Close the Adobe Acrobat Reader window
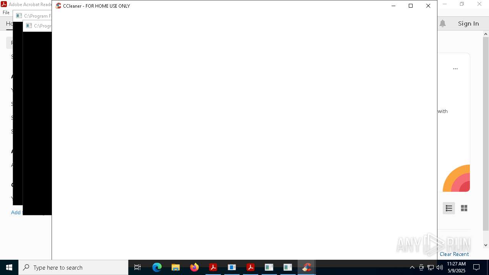 (x=479, y=4)
